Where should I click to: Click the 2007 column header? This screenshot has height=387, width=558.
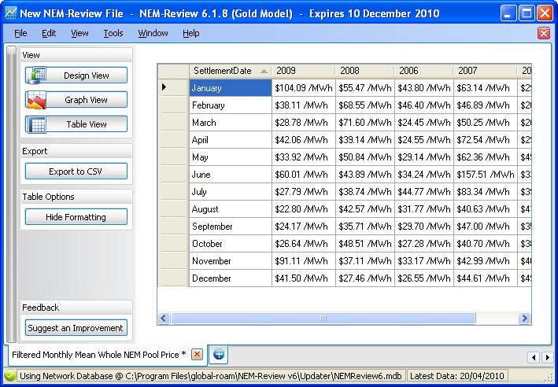click(485, 71)
